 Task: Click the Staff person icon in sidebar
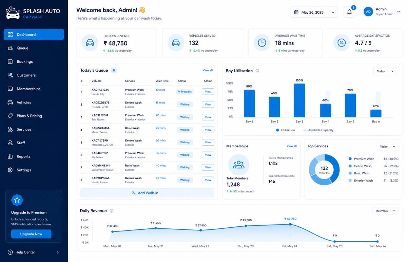click(10, 143)
